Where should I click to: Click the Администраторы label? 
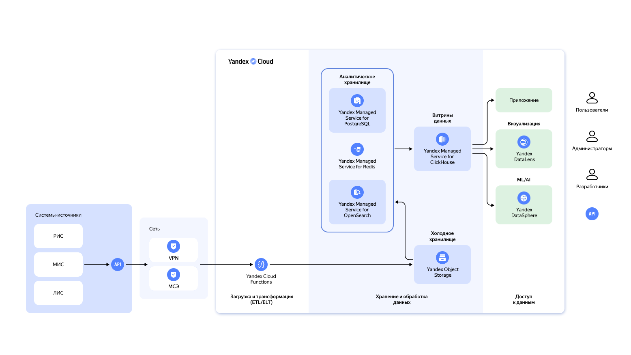(592, 148)
